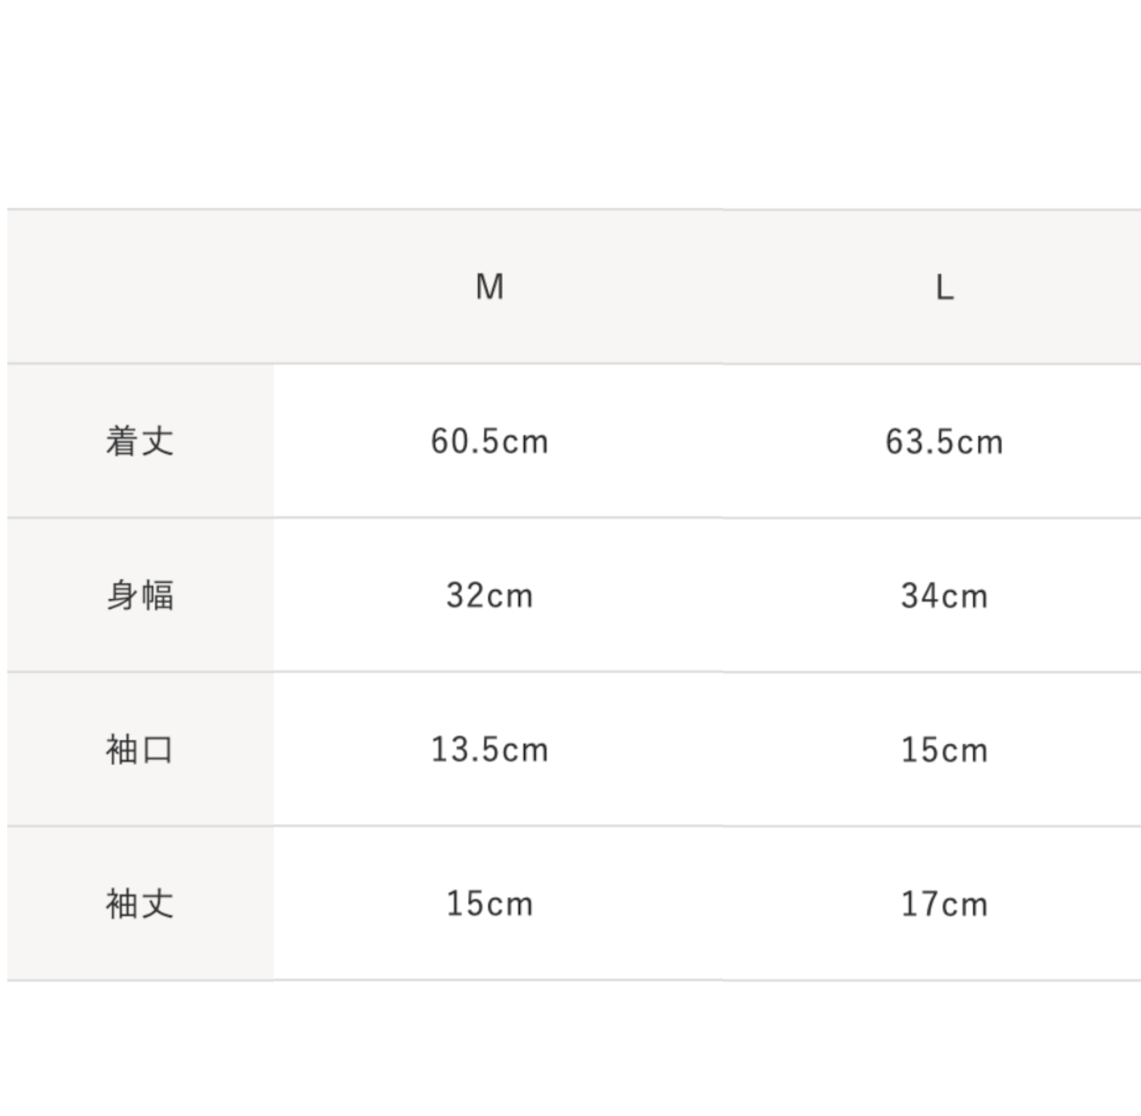The image size is (1141, 1116).
Task: Select the 着丈 row label
Action: pyautogui.click(x=140, y=441)
